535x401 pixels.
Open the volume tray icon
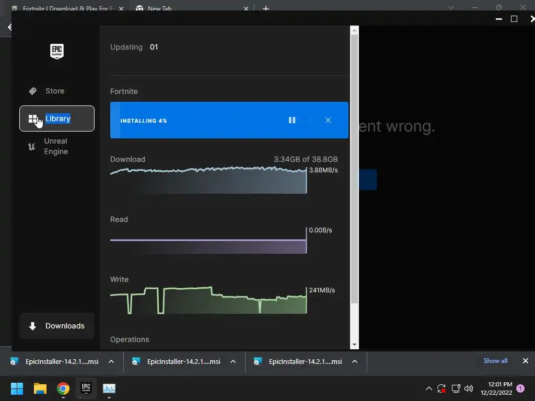tap(469, 388)
